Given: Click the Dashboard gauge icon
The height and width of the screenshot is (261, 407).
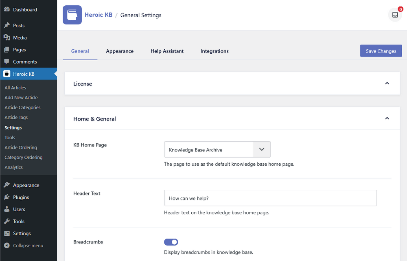Looking at the screenshot, I should coord(7,9).
